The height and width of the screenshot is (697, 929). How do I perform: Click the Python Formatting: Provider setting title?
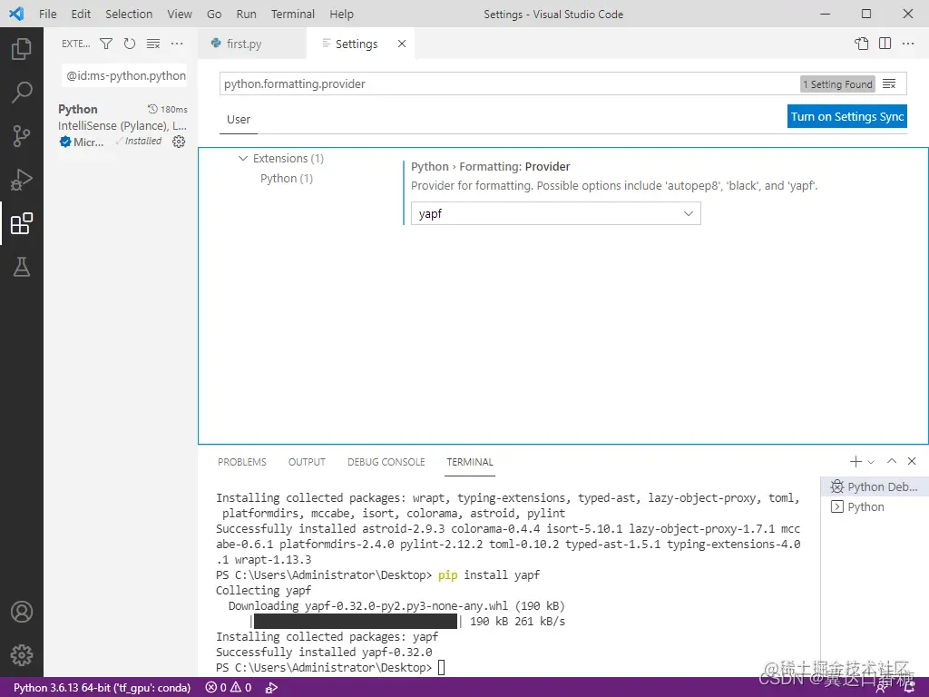click(491, 167)
